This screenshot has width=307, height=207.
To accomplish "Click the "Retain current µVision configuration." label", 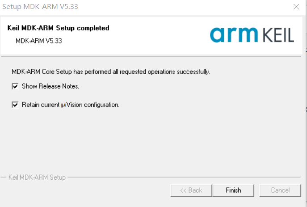I will click(71, 105).
